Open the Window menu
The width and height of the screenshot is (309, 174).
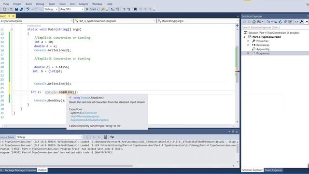pyautogui.click(x=97, y=4)
